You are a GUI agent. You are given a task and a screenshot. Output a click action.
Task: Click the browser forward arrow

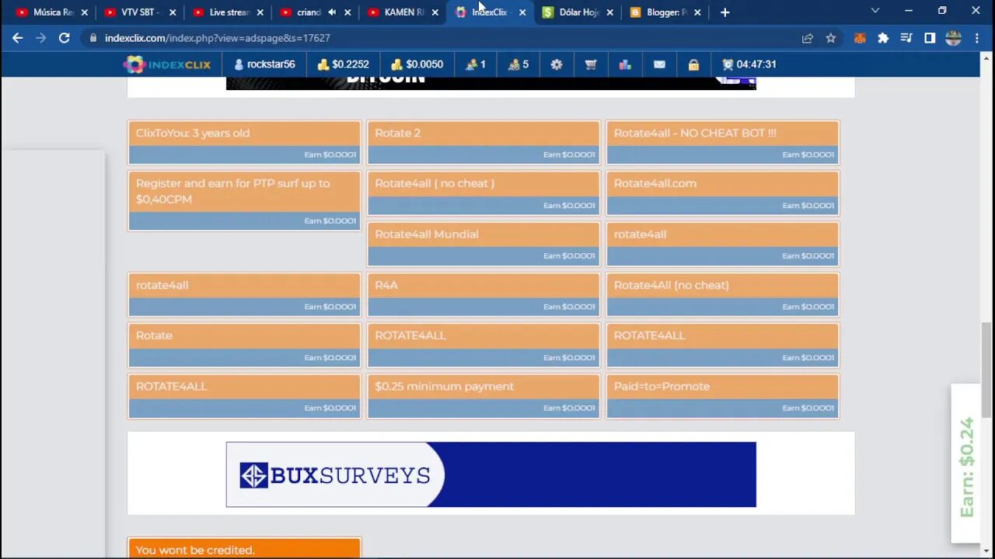[x=40, y=38]
